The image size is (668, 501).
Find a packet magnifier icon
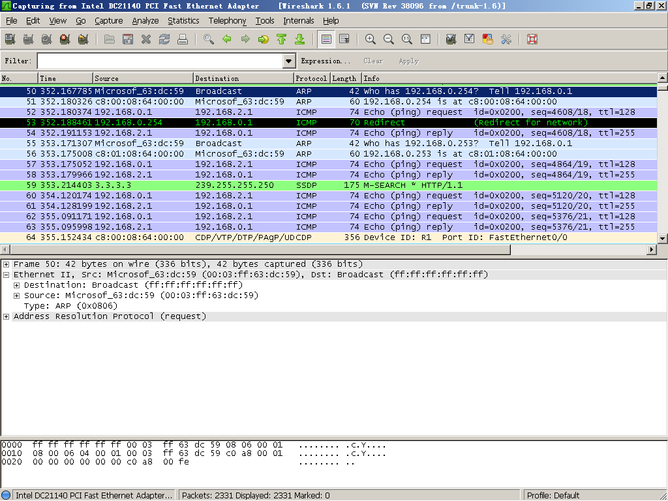point(209,40)
